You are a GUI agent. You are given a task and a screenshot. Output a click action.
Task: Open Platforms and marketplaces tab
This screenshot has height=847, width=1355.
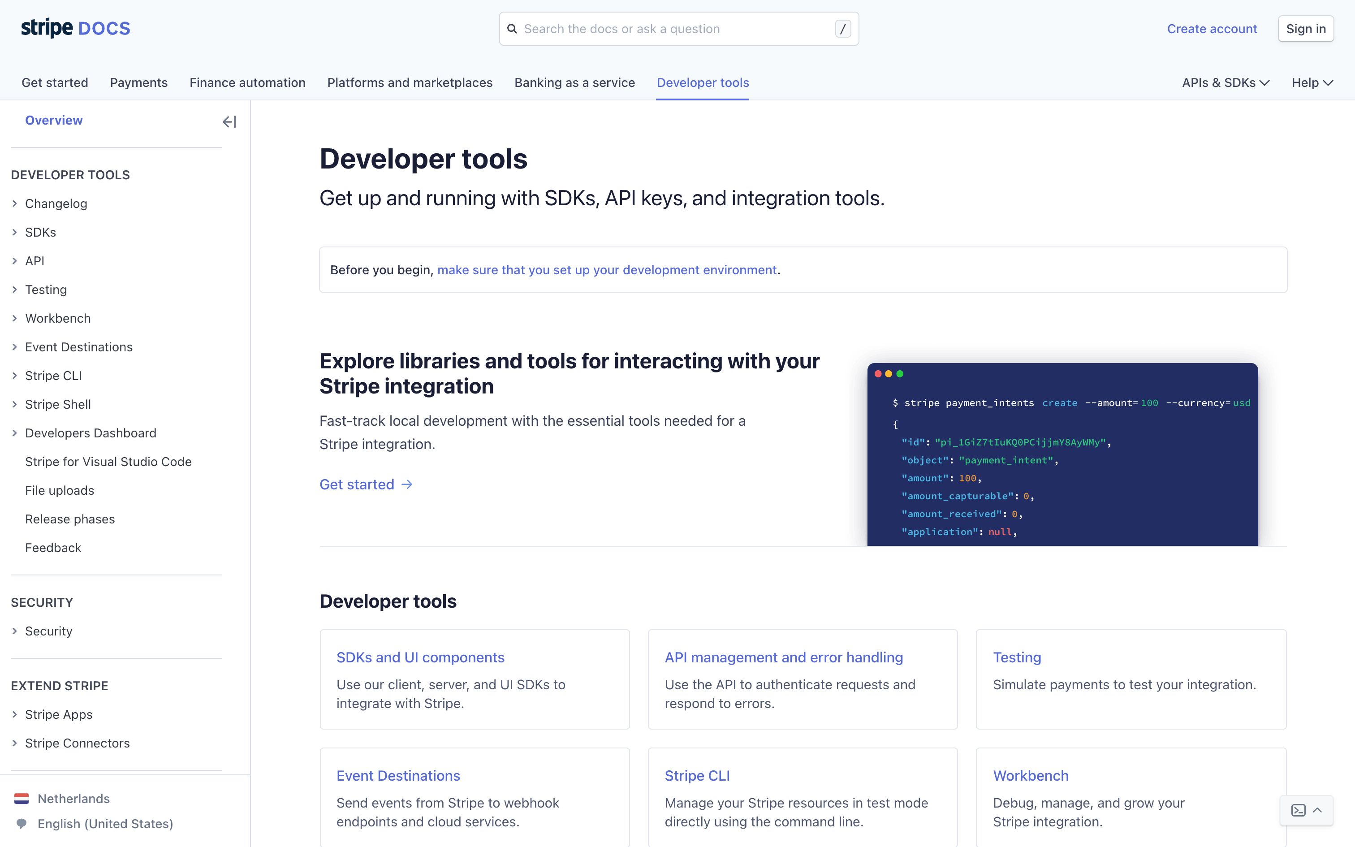410,82
